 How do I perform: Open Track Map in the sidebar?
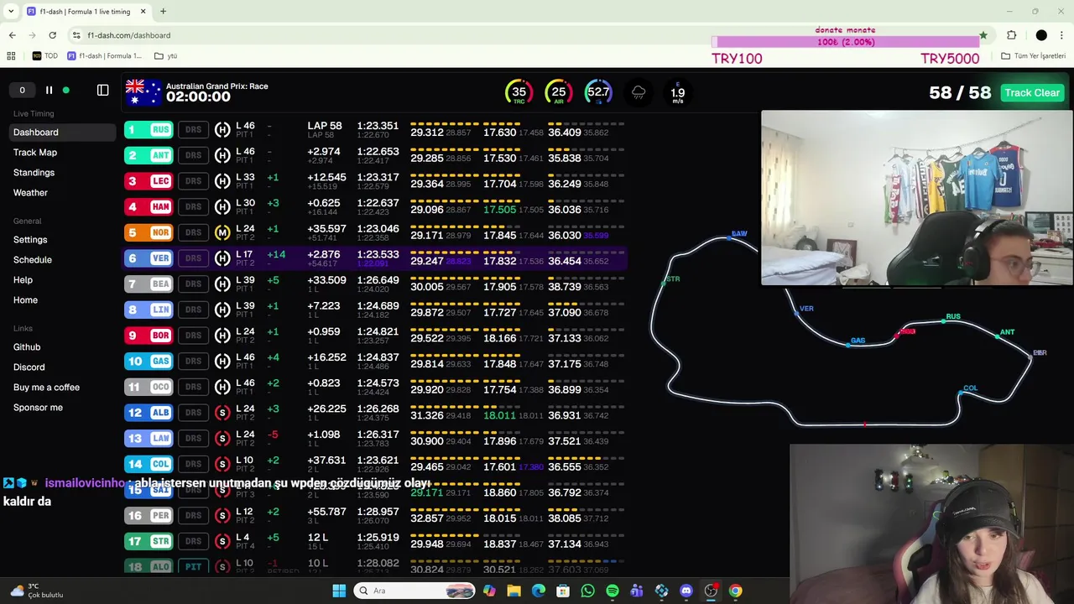coord(35,153)
